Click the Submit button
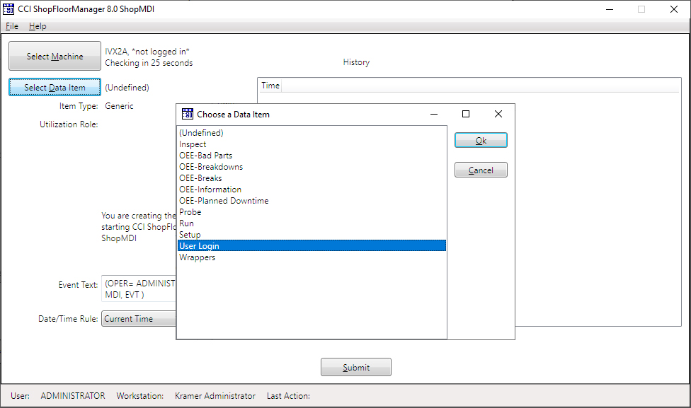Viewport: 691px width, 408px height. pyautogui.click(x=356, y=367)
